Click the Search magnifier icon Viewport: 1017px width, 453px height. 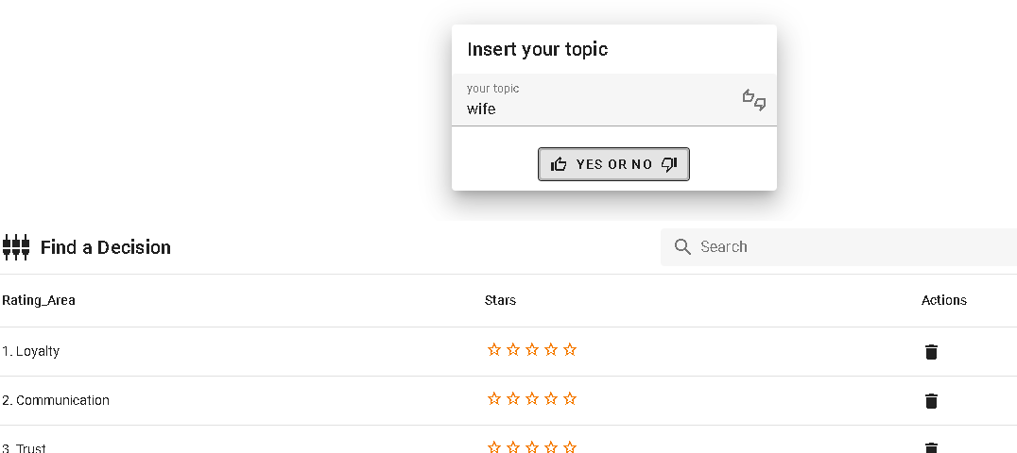tap(682, 247)
